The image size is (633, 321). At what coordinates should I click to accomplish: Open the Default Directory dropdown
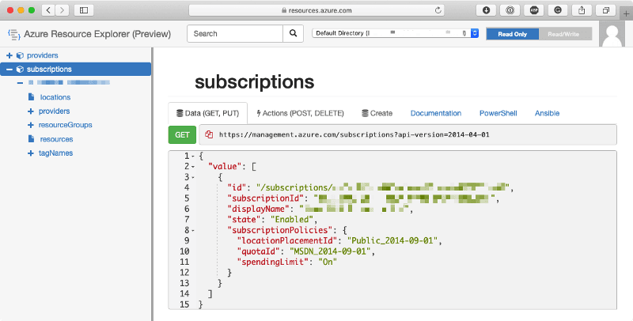pyautogui.click(x=396, y=34)
